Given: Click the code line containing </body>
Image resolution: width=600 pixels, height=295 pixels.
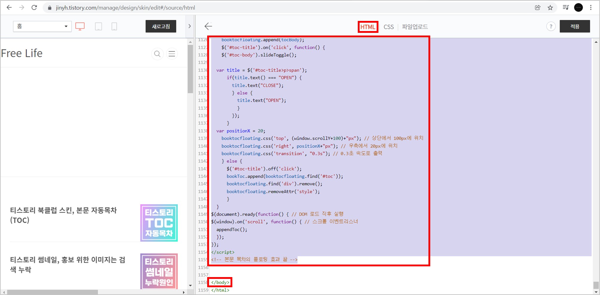Looking at the screenshot, I should click(x=219, y=282).
